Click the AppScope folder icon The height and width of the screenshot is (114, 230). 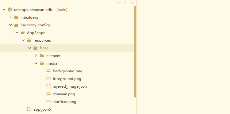[x=23, y=33]
